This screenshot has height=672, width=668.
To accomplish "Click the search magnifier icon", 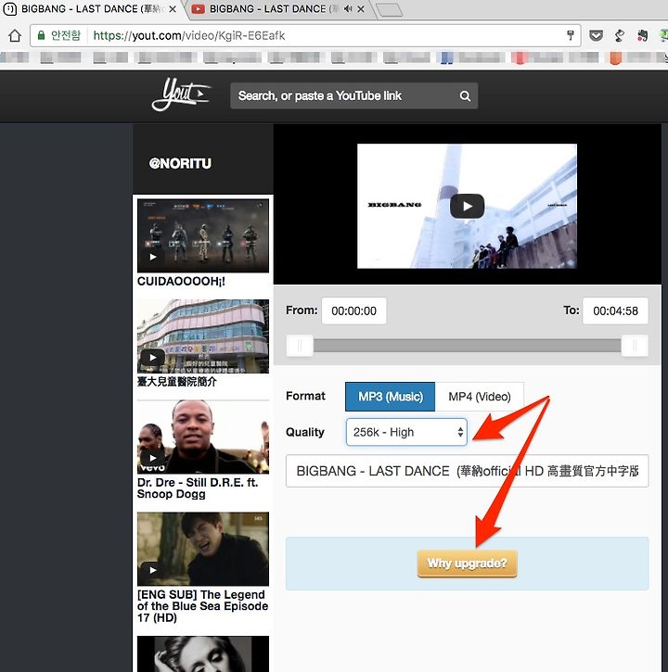I will pyautogui.click(x=465, y=96).
